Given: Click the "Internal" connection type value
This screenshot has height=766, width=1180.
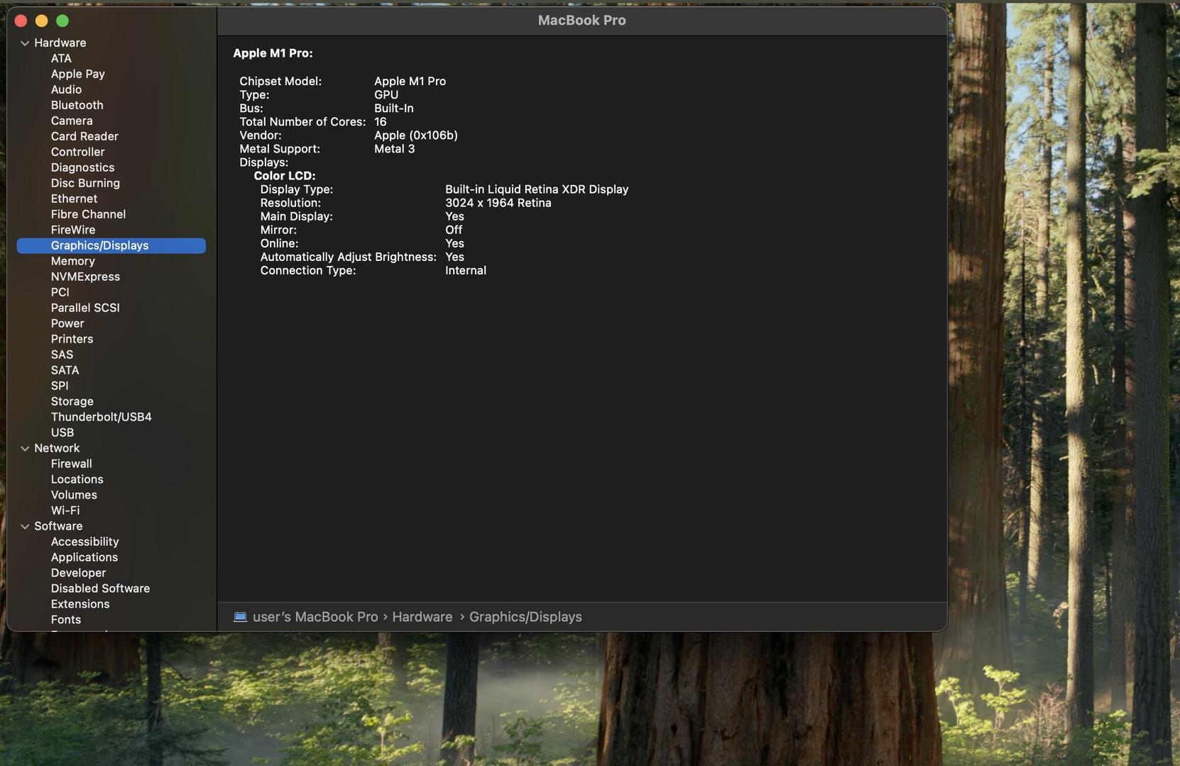Looking at the screenshot, I should pos(465,271).
